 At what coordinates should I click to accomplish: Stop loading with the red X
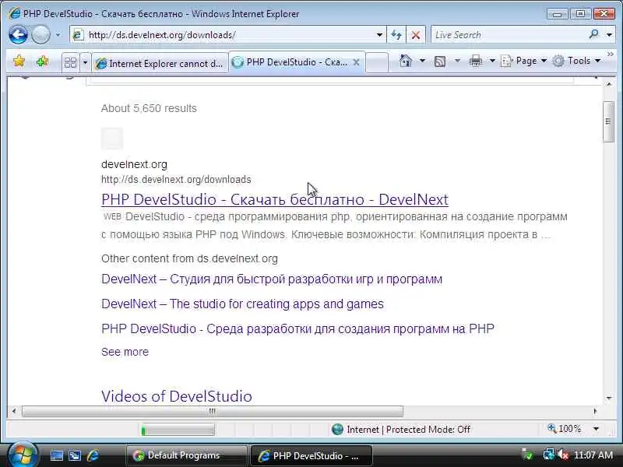[416, 35]
